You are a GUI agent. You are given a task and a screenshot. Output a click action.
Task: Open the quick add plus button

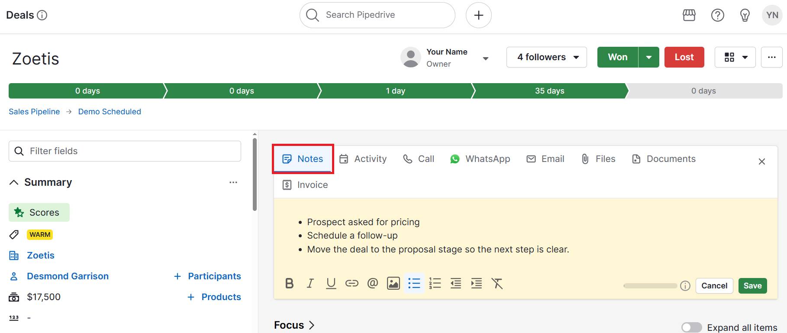(x=478, y=15)
